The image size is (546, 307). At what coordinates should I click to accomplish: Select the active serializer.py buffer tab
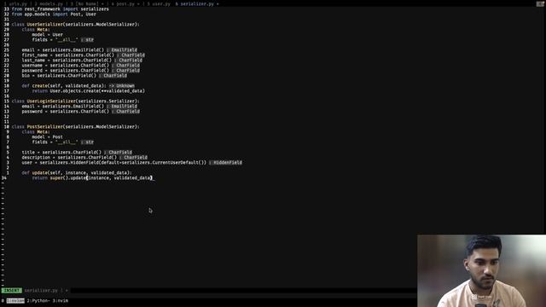[x=197, y=3]
